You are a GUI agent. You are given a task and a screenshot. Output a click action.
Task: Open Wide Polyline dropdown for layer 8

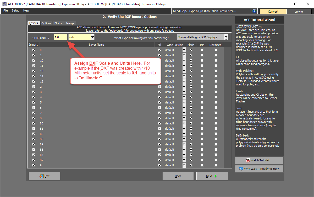click(184, 118)
